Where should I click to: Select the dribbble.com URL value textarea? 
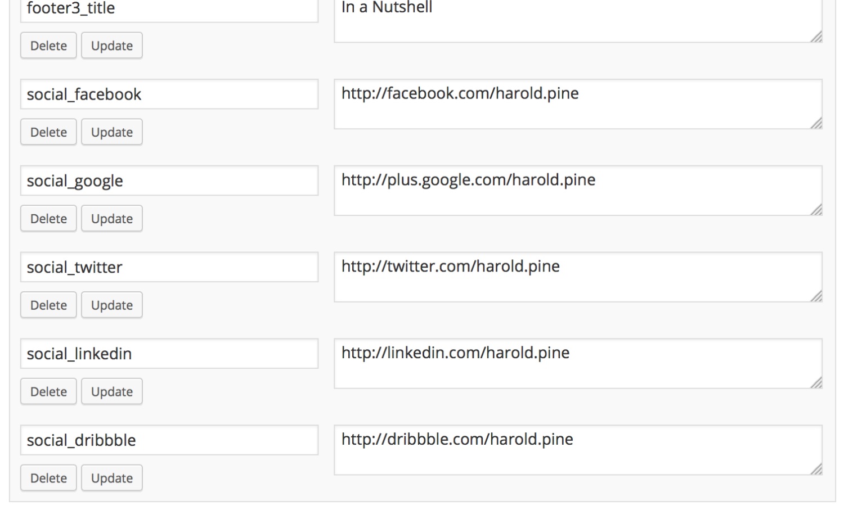coord(577,450)
